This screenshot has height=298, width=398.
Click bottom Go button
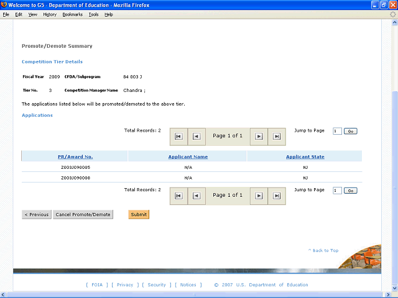(x=351, y=191)
